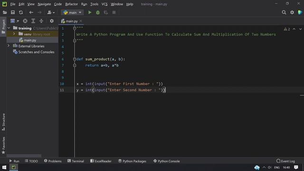The height and width of the screenshot is (171, 304).
Task: Fold the sum_product function definition
Action: (x=75, y=59)
